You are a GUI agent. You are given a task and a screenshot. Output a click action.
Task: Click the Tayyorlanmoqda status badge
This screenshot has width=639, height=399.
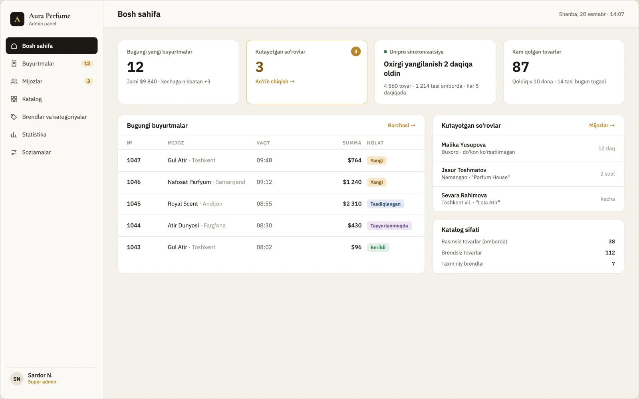click(389, 225)
